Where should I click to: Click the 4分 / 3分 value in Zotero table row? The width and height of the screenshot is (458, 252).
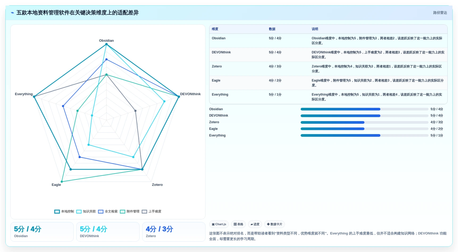pos(275,66)
